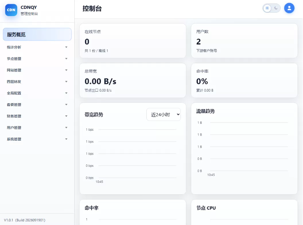Click the 命中率 chart title at bottom
303x225 pixels.
(x=92, y=208)
